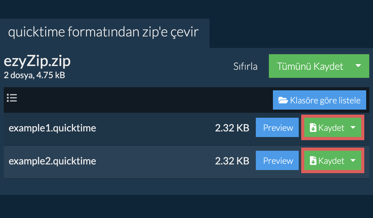
Task: Open the Kaydet dropdown arrow for example2.quicktime
Action: point(353,161)
